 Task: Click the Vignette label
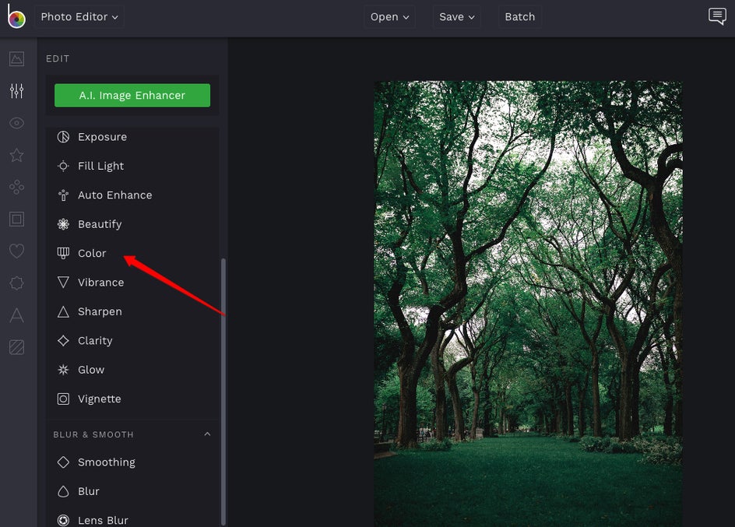click(100, 399)
